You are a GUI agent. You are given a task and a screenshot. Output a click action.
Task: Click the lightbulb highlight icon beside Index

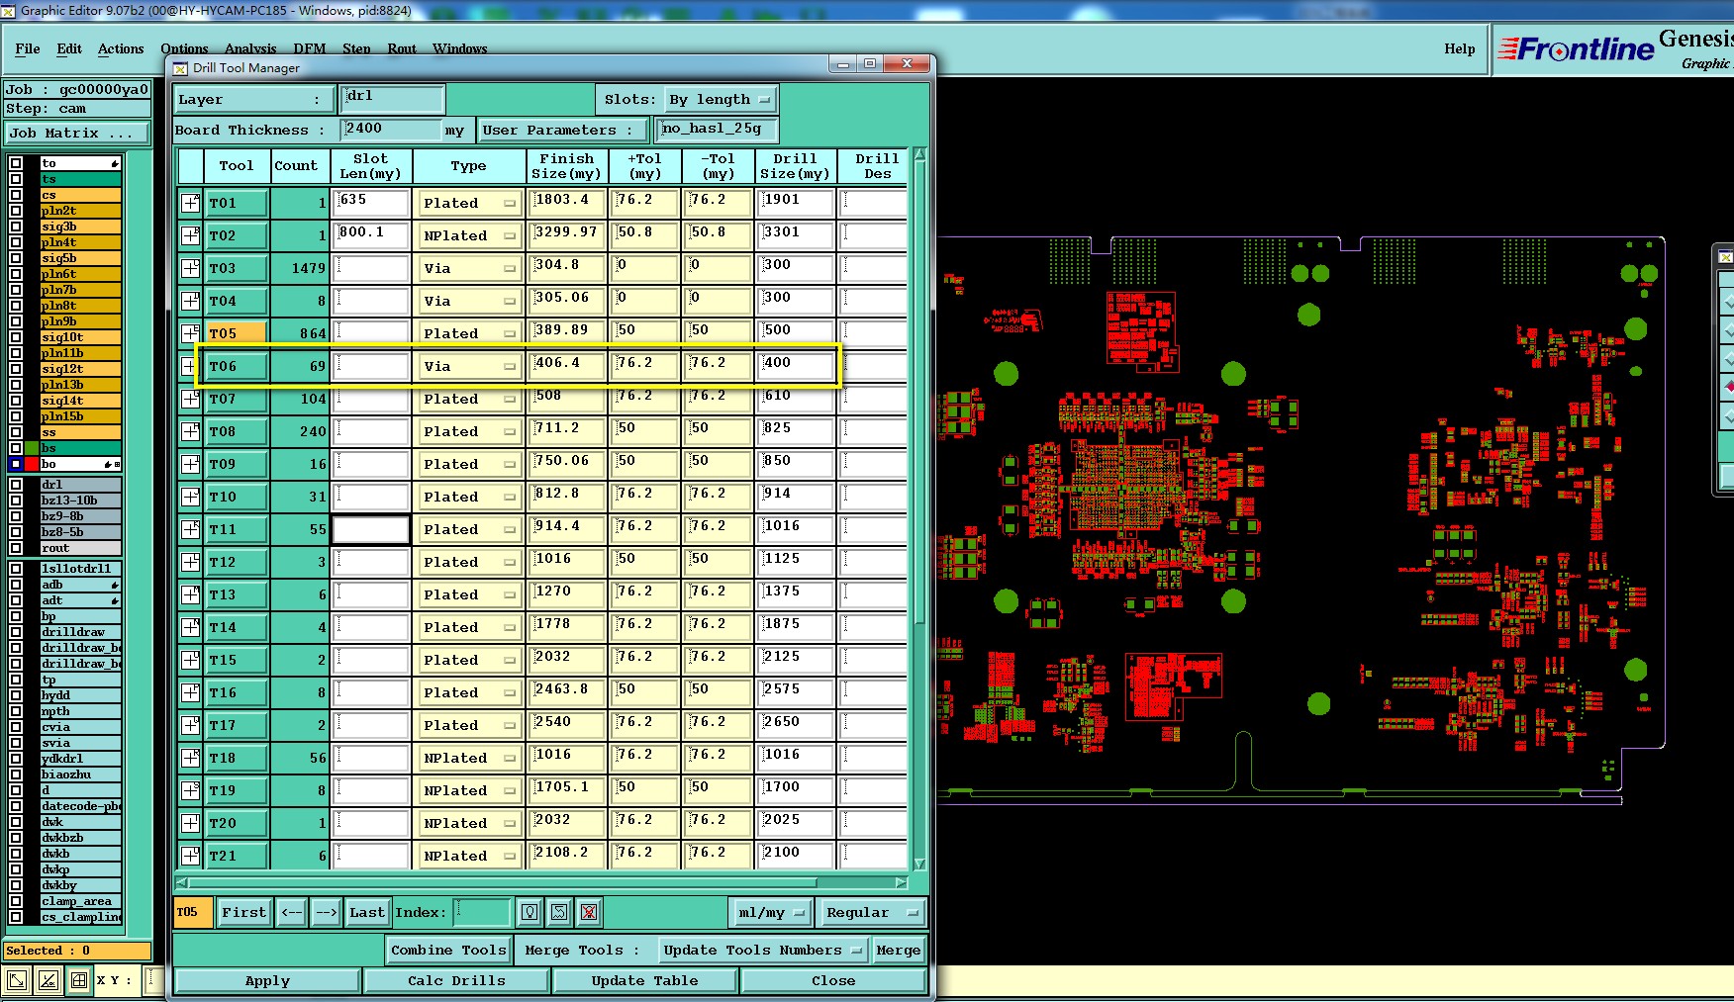click(x=530, y=912)
